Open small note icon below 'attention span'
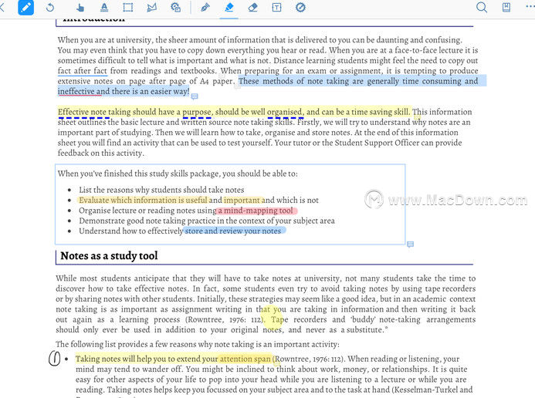This screenshot has height=398, width=535. 277,364
